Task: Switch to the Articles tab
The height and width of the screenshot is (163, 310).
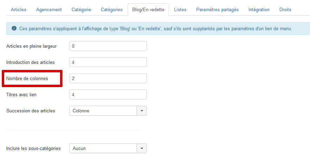Action: pyautogui.click(x=19, y=10)
